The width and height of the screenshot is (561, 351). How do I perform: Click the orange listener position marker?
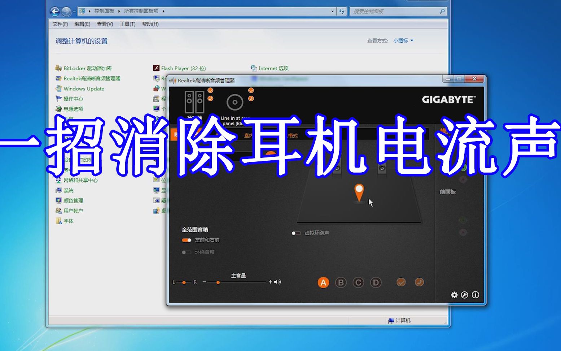pos(359,192)
